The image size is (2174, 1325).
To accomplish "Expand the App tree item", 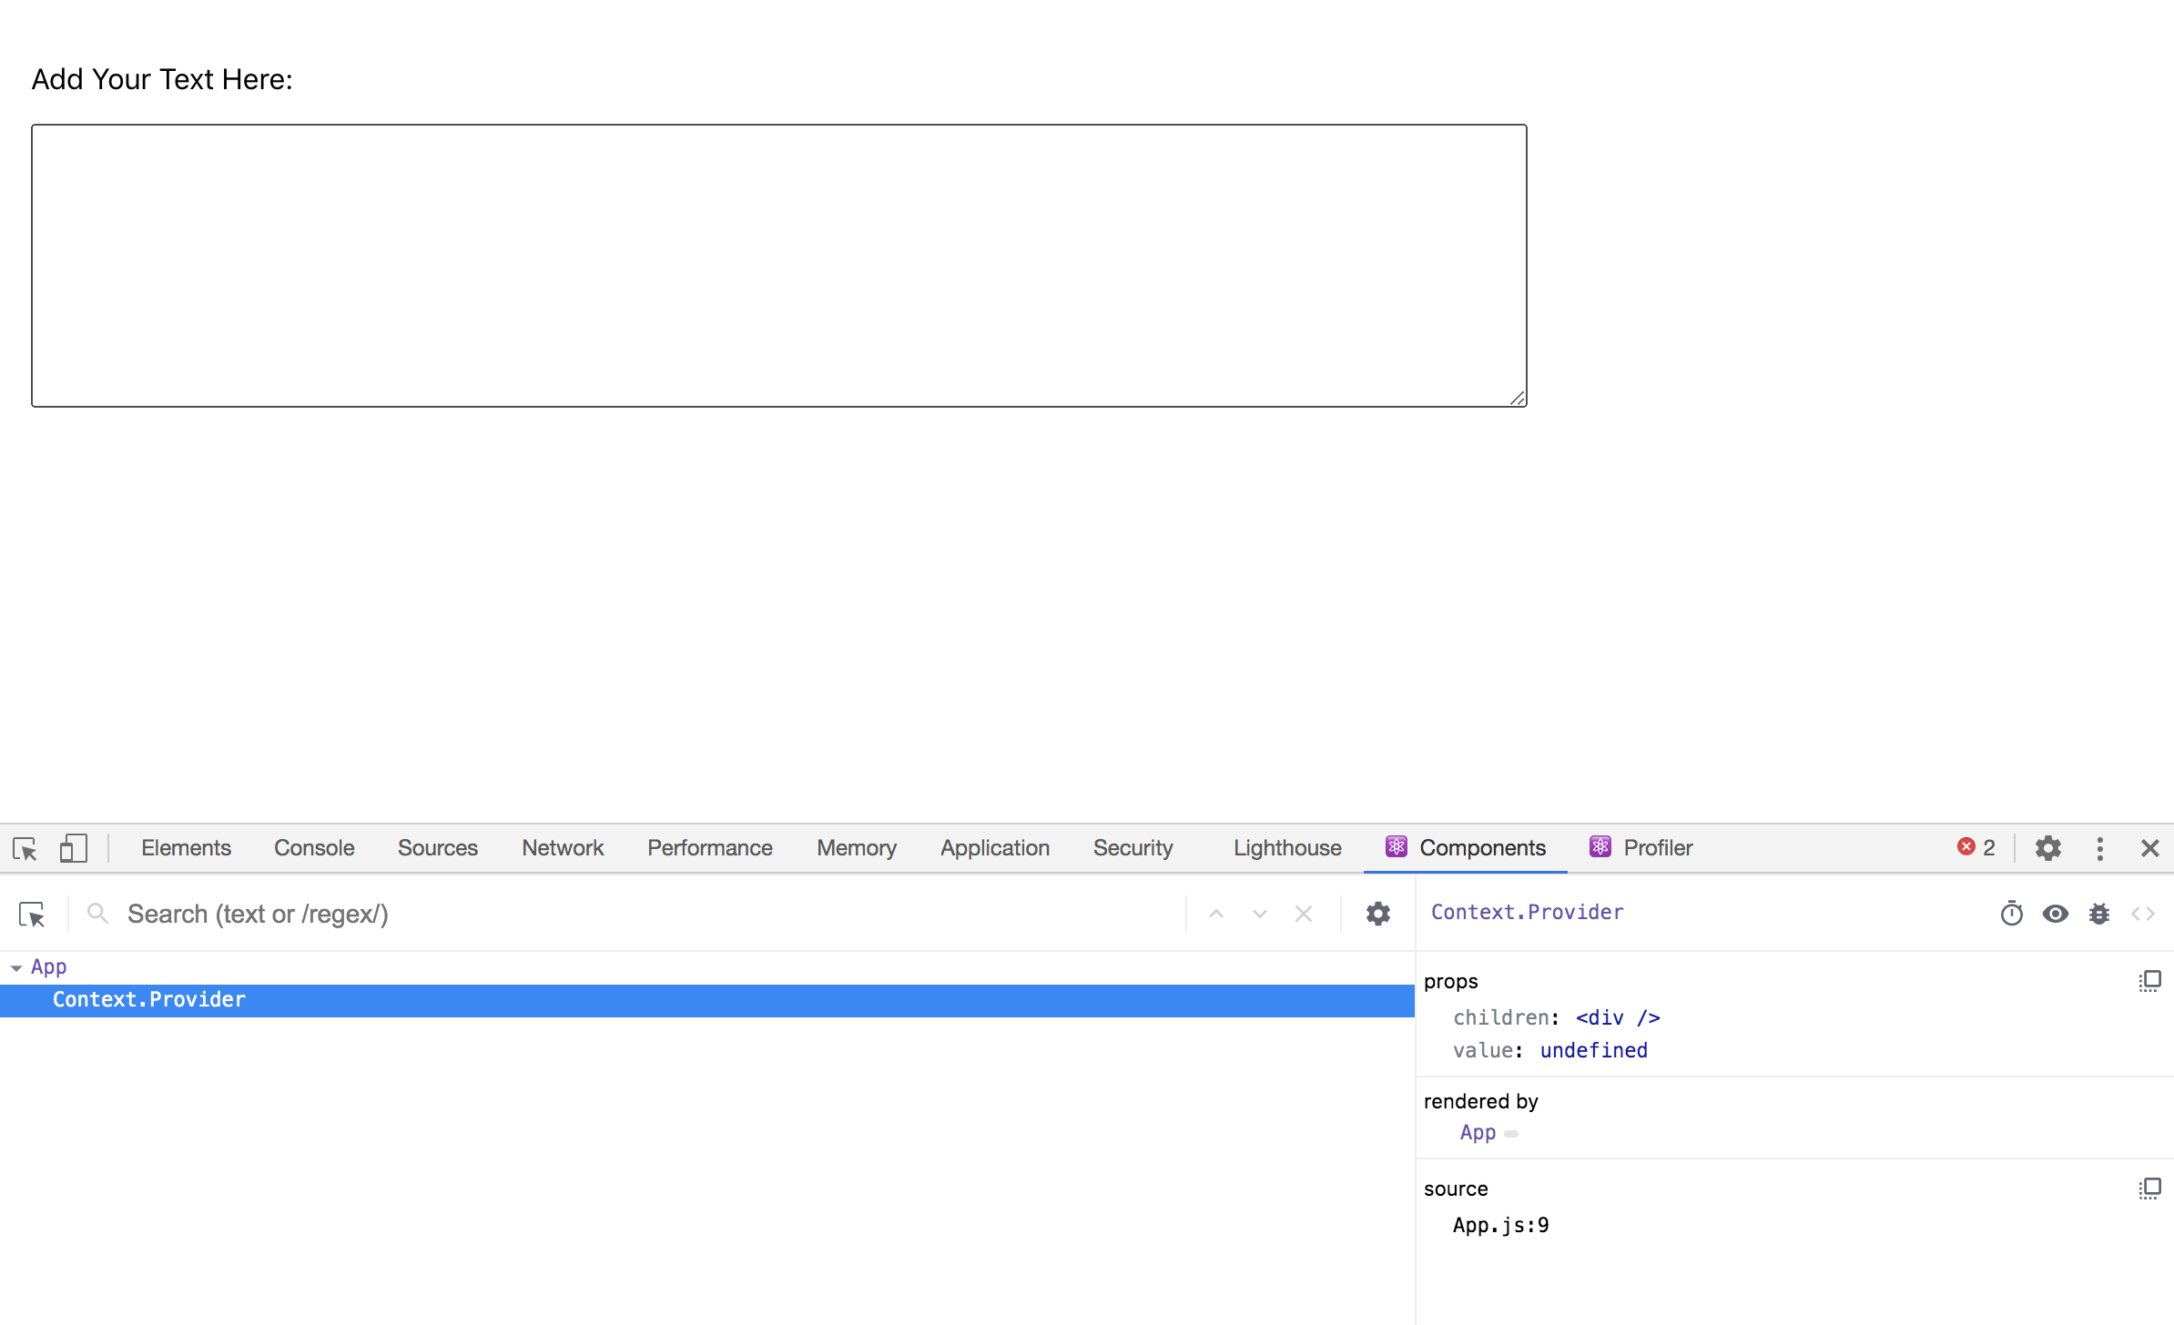I will tap(15, 966).
